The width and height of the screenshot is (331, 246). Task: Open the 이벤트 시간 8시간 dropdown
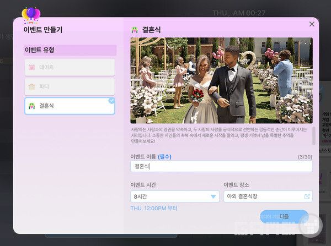(175, 196)
